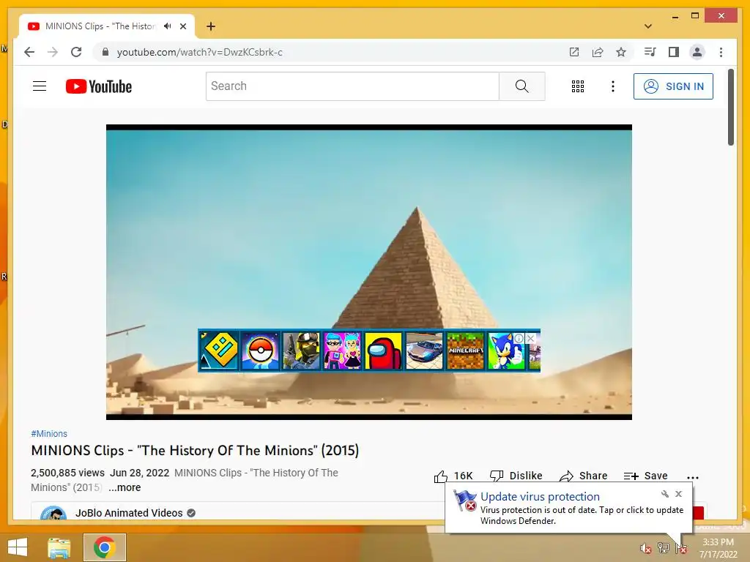Open more actions ellipsis under video

(x=693, y=477)
